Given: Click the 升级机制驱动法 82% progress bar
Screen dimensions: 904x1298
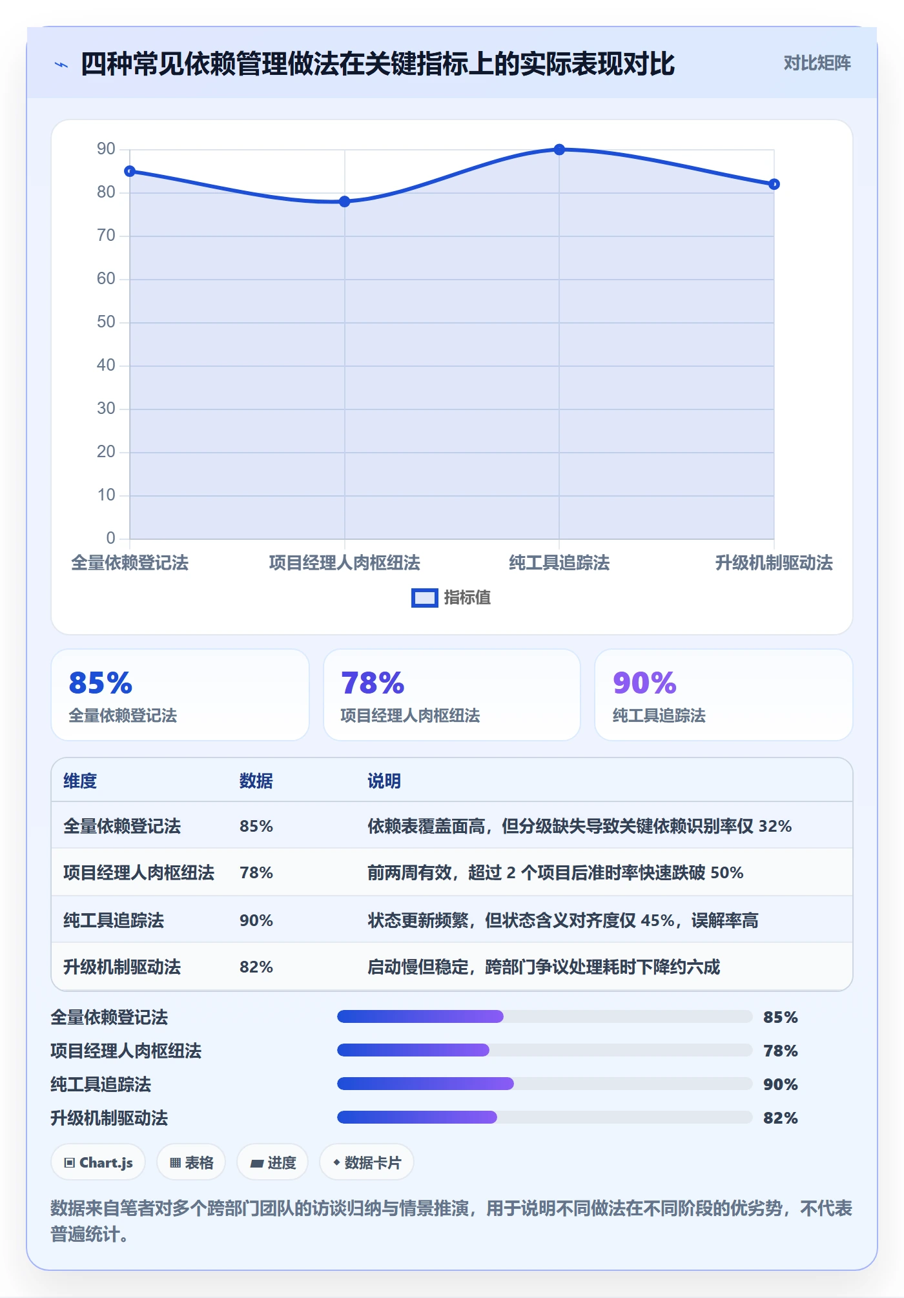Looking at the screenshot, I should coord(544,1117).
